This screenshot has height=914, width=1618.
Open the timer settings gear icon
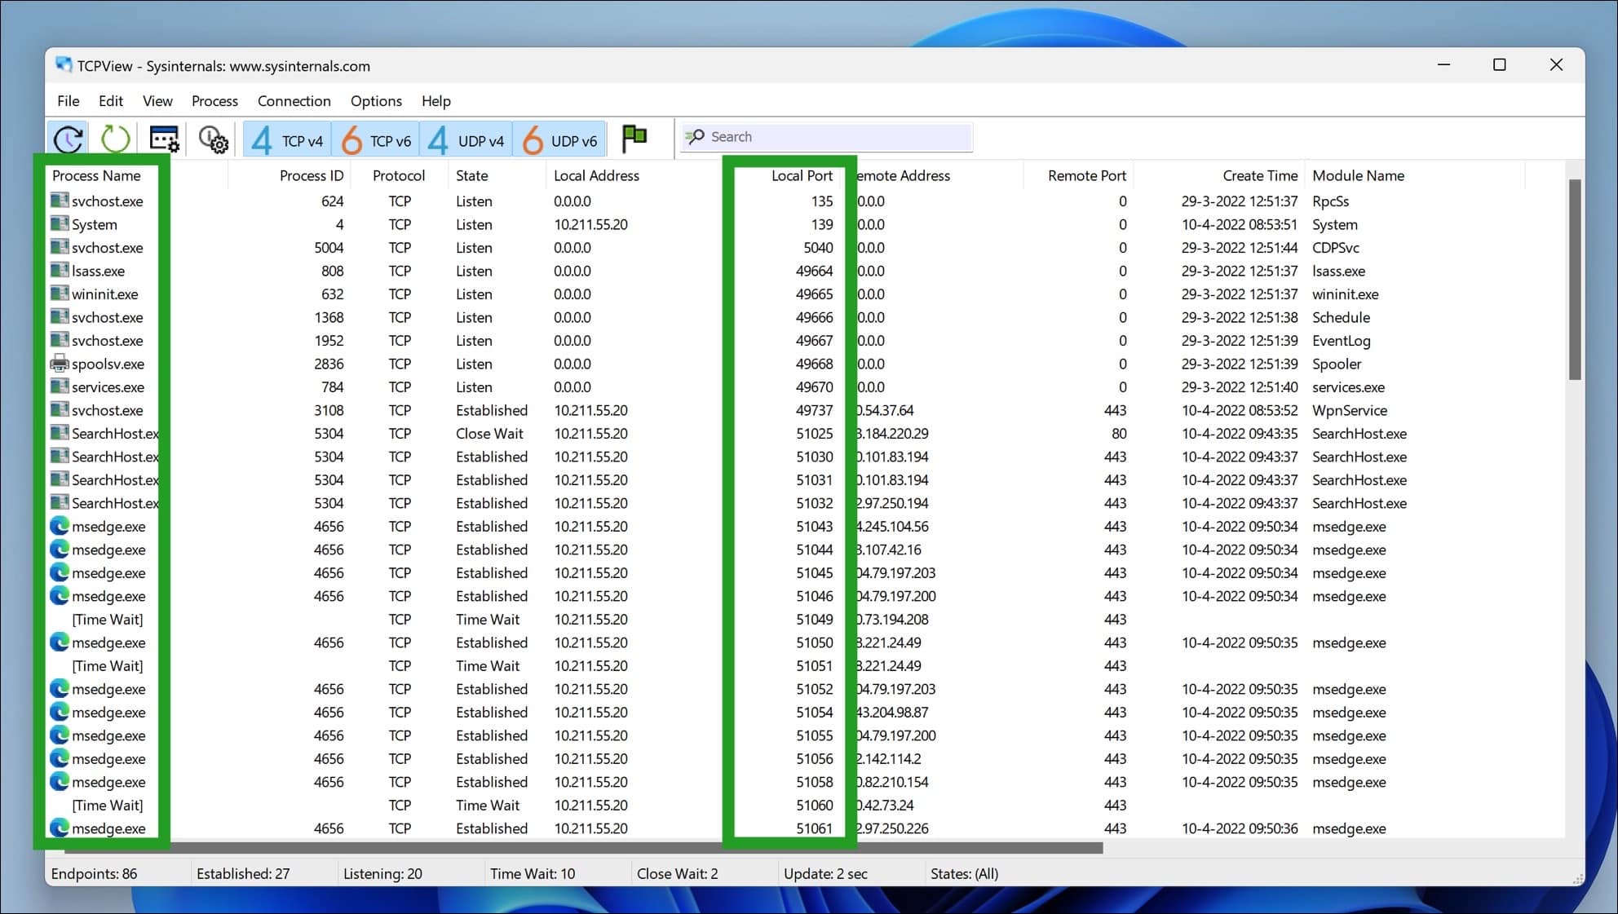coord(213,139)
